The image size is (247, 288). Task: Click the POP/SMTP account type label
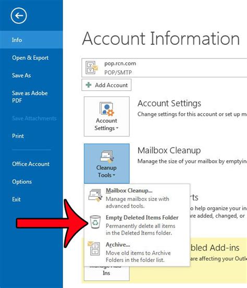[118, 73]
